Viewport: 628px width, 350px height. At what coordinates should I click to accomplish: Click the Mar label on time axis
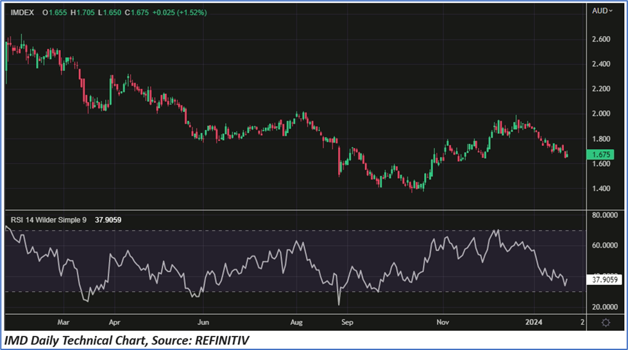64,322
